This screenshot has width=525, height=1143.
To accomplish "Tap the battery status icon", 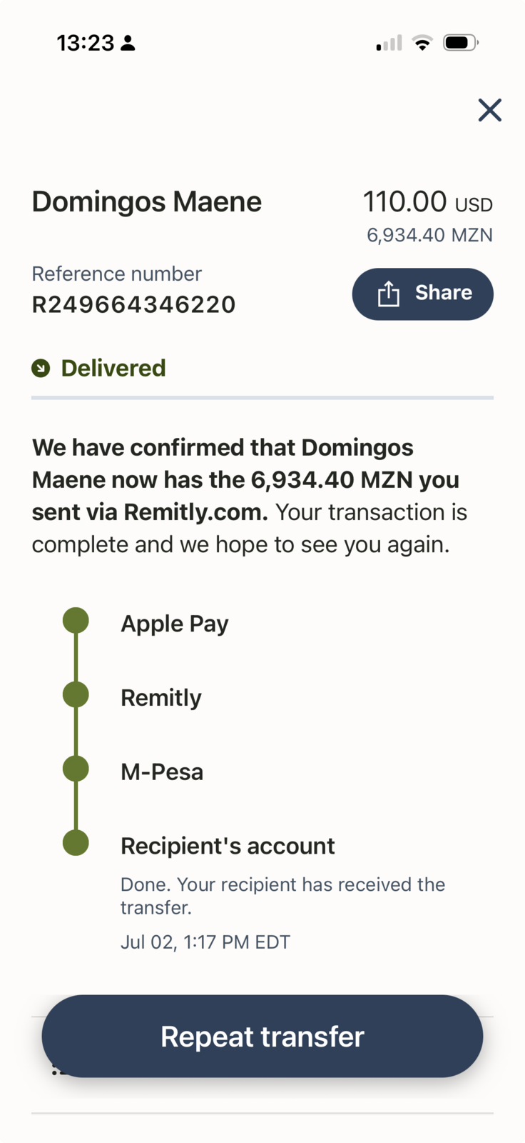I will pos(461,43).
